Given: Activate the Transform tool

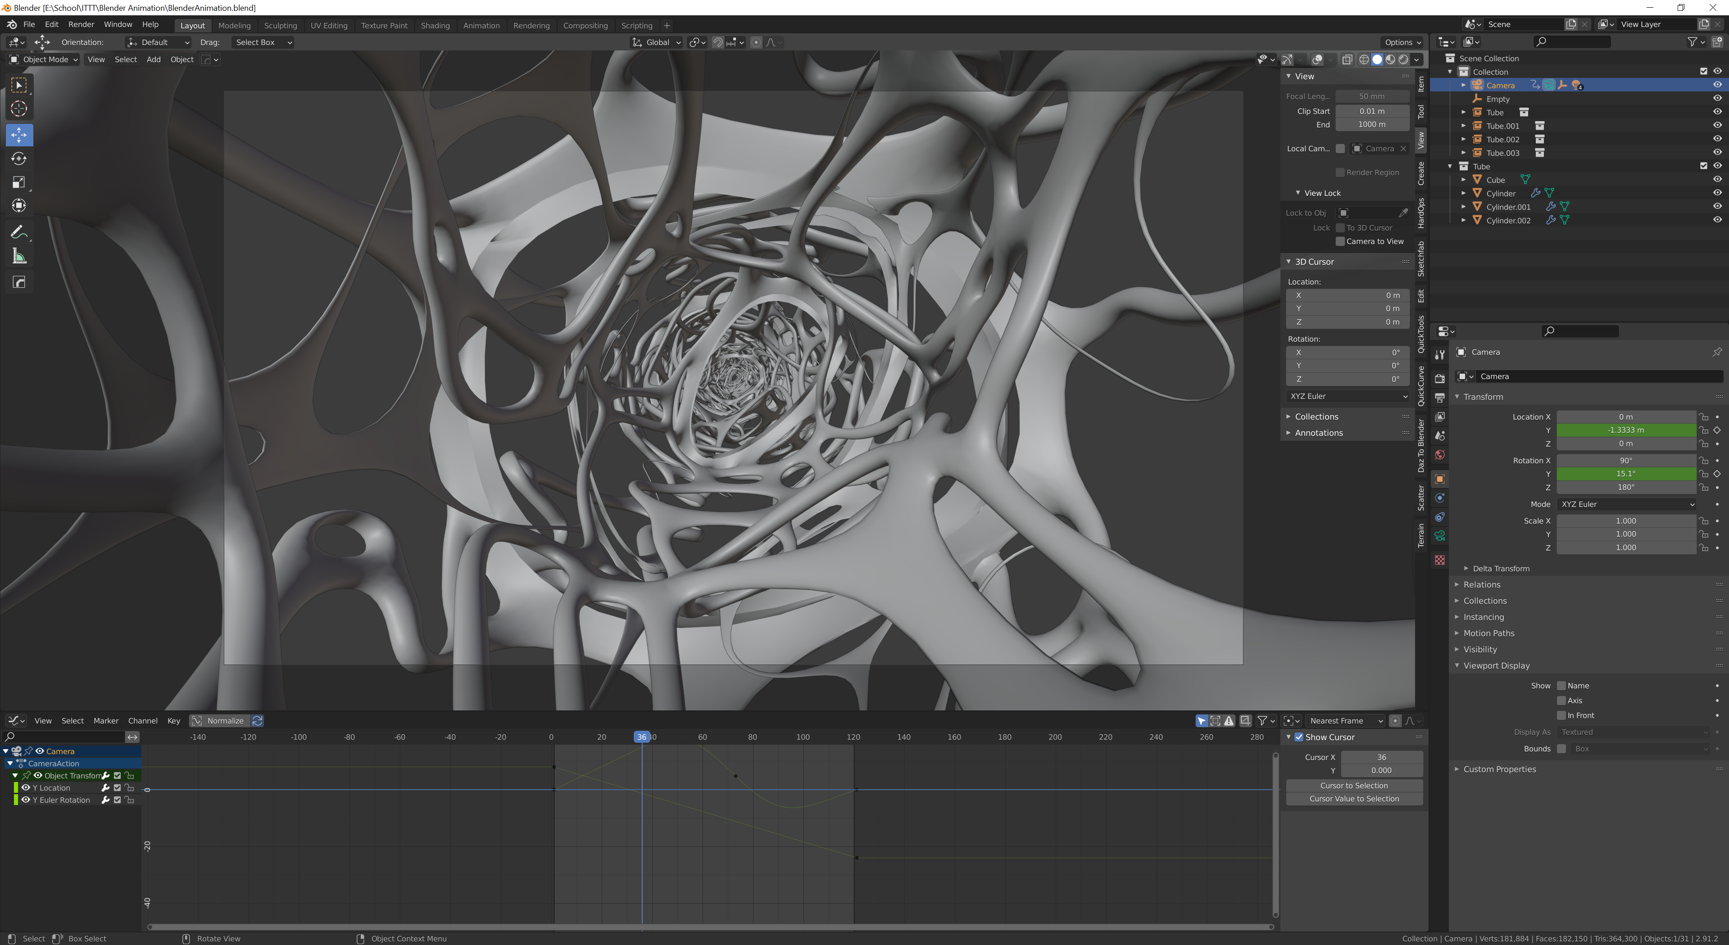Looking at the screenshot, I should click(19, 205).
